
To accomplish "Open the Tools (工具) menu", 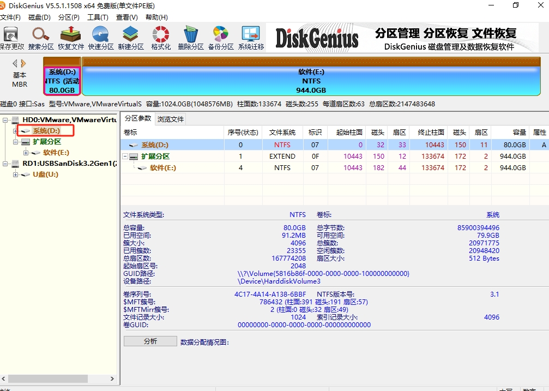I will pyautogui.click(x=98, y=17).
